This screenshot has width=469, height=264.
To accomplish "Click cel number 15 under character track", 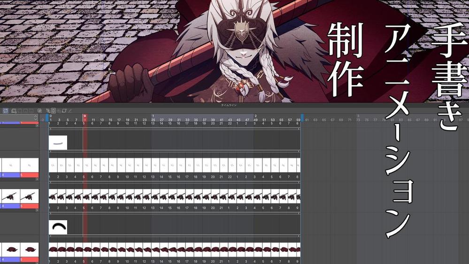I will 170,208.
